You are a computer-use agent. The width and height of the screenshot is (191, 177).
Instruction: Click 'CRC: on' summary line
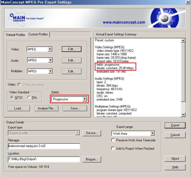point(102,96)
